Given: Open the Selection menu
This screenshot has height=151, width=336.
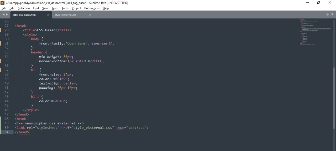Looking at the screenshot, I should click(24, 8).
